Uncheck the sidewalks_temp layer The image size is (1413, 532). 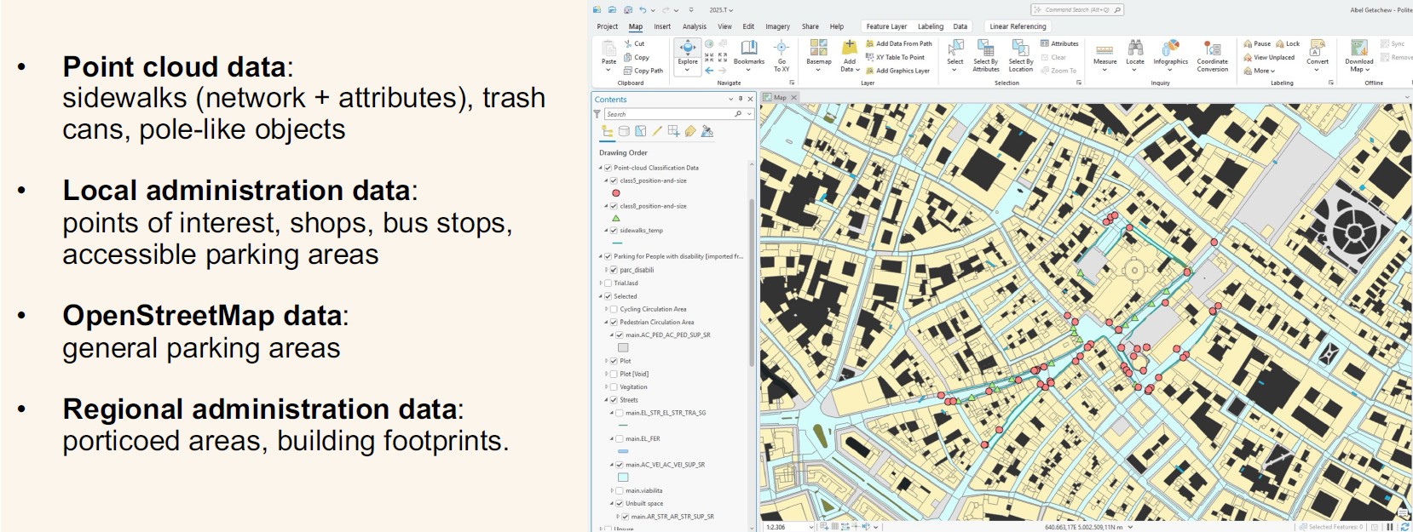coord(614,231)
